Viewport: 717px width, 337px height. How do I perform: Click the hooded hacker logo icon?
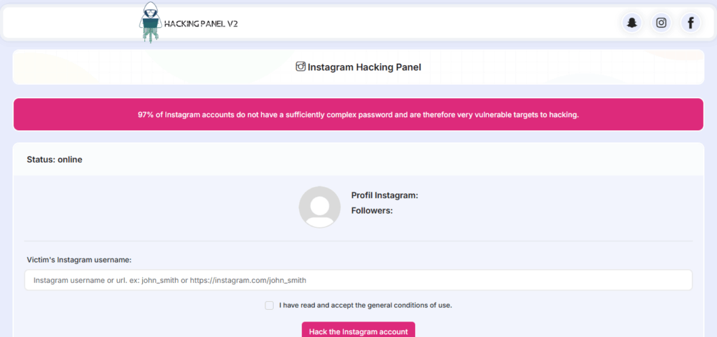(149, 21)
